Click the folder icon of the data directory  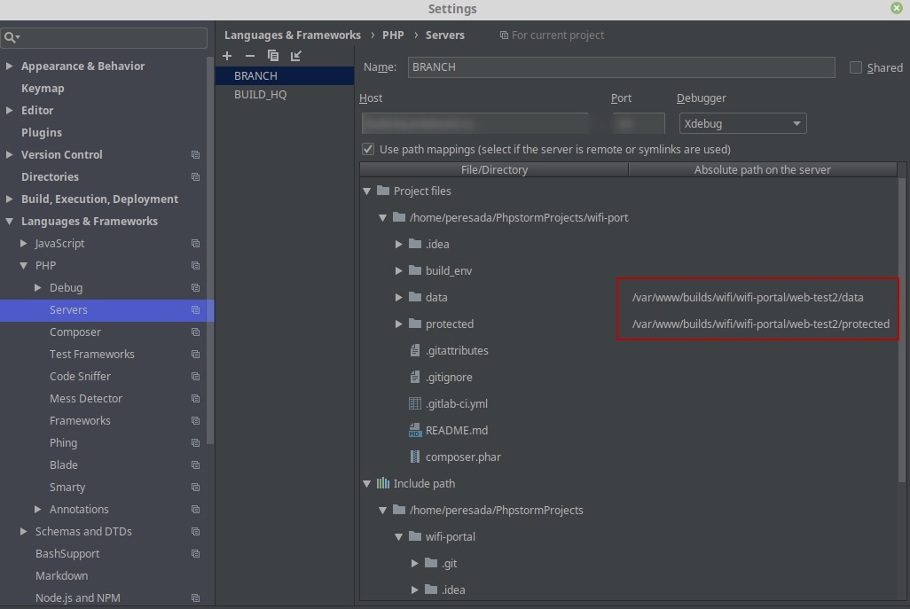(x=415, y=297)
